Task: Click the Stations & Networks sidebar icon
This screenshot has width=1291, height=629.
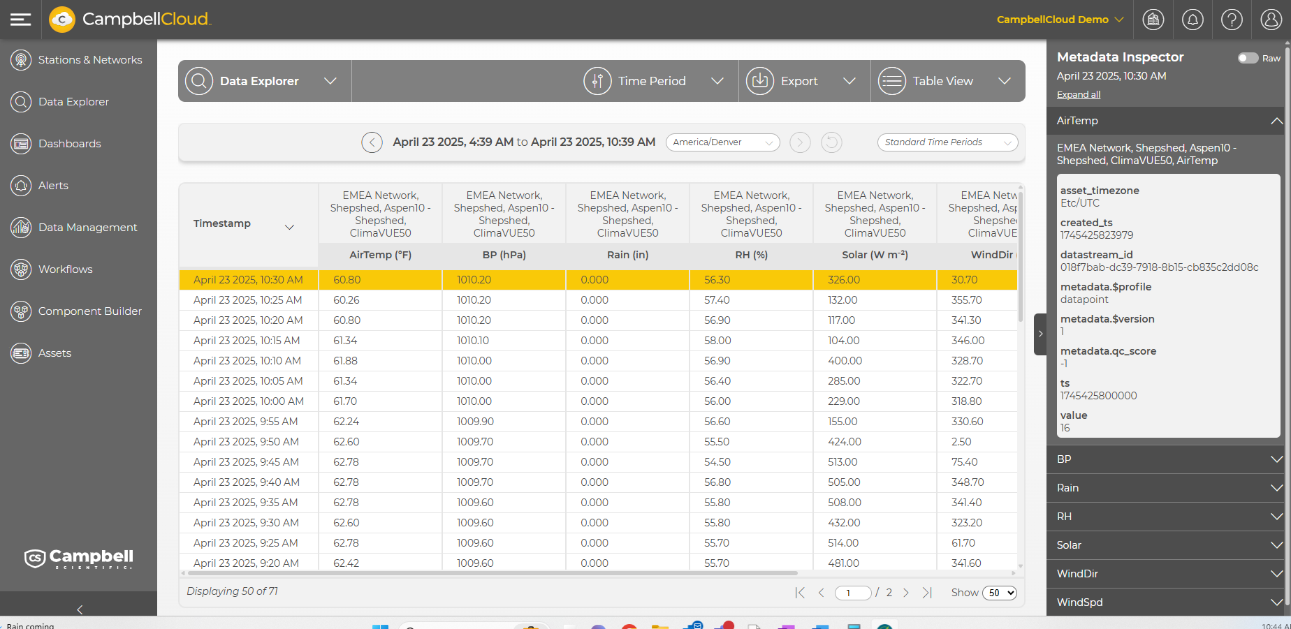Action: [x=21, y=60]
